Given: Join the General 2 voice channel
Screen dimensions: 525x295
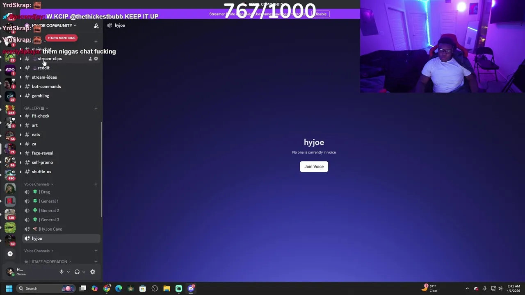Looking at the screenshot, I should tap(61, 211).
